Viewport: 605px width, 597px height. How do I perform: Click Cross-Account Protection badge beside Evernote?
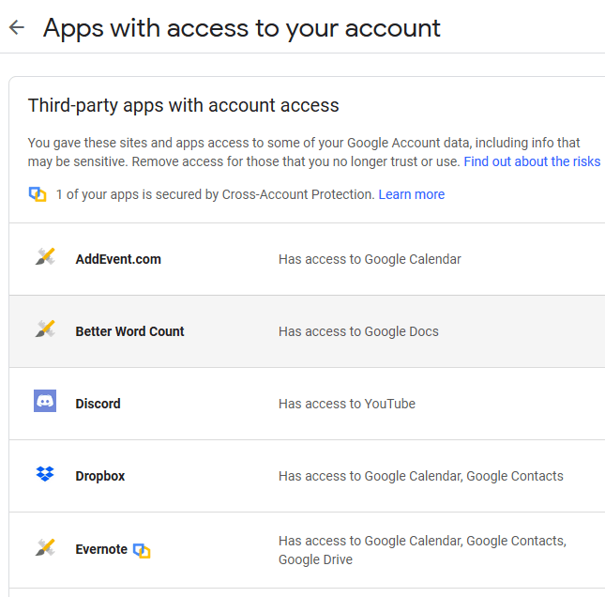point(142,550)
